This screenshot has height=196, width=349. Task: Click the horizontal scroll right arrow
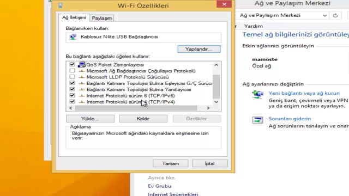click(208, 108)
